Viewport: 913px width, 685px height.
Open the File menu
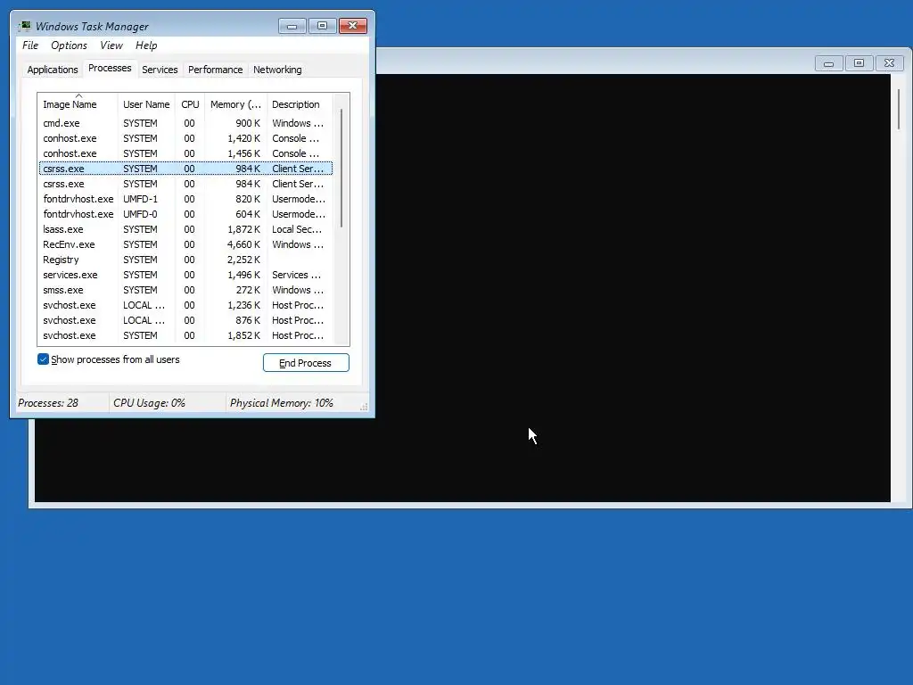click(x=30, y=45)
